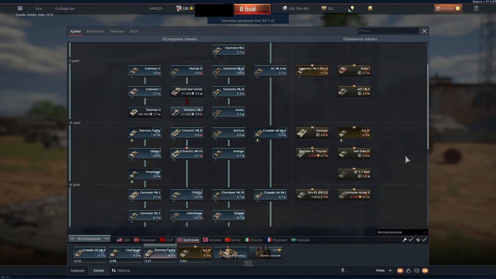
Task: Click the light bulb hint icon
Action: click(352, 8)
